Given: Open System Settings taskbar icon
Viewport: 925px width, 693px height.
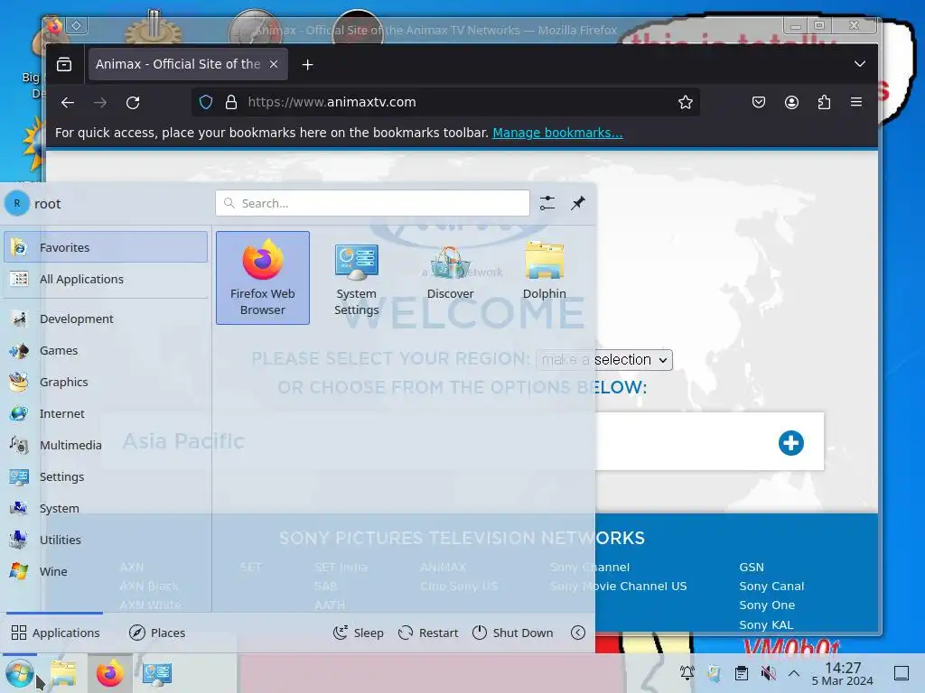Looking at the screenshot, I should [x=157, y=673].
